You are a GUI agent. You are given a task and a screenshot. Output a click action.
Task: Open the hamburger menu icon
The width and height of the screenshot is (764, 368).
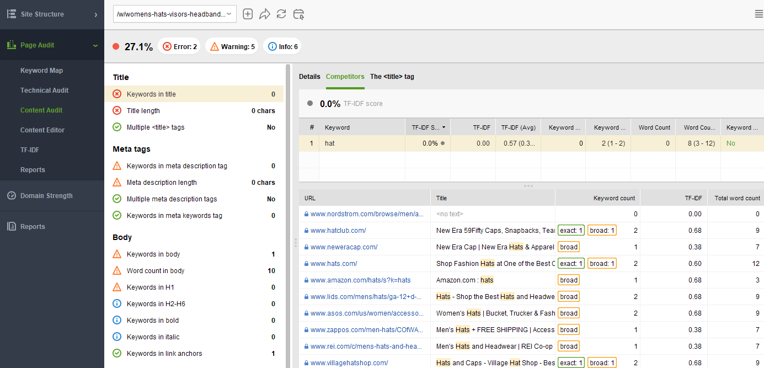click(759, 14)
